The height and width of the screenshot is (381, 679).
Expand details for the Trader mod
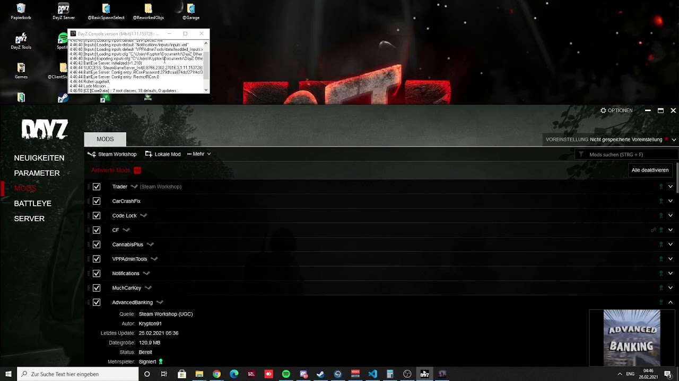coord(671,187)
